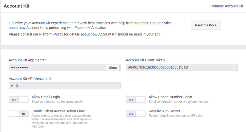Click the Allow Email Login label

[46, 97]
